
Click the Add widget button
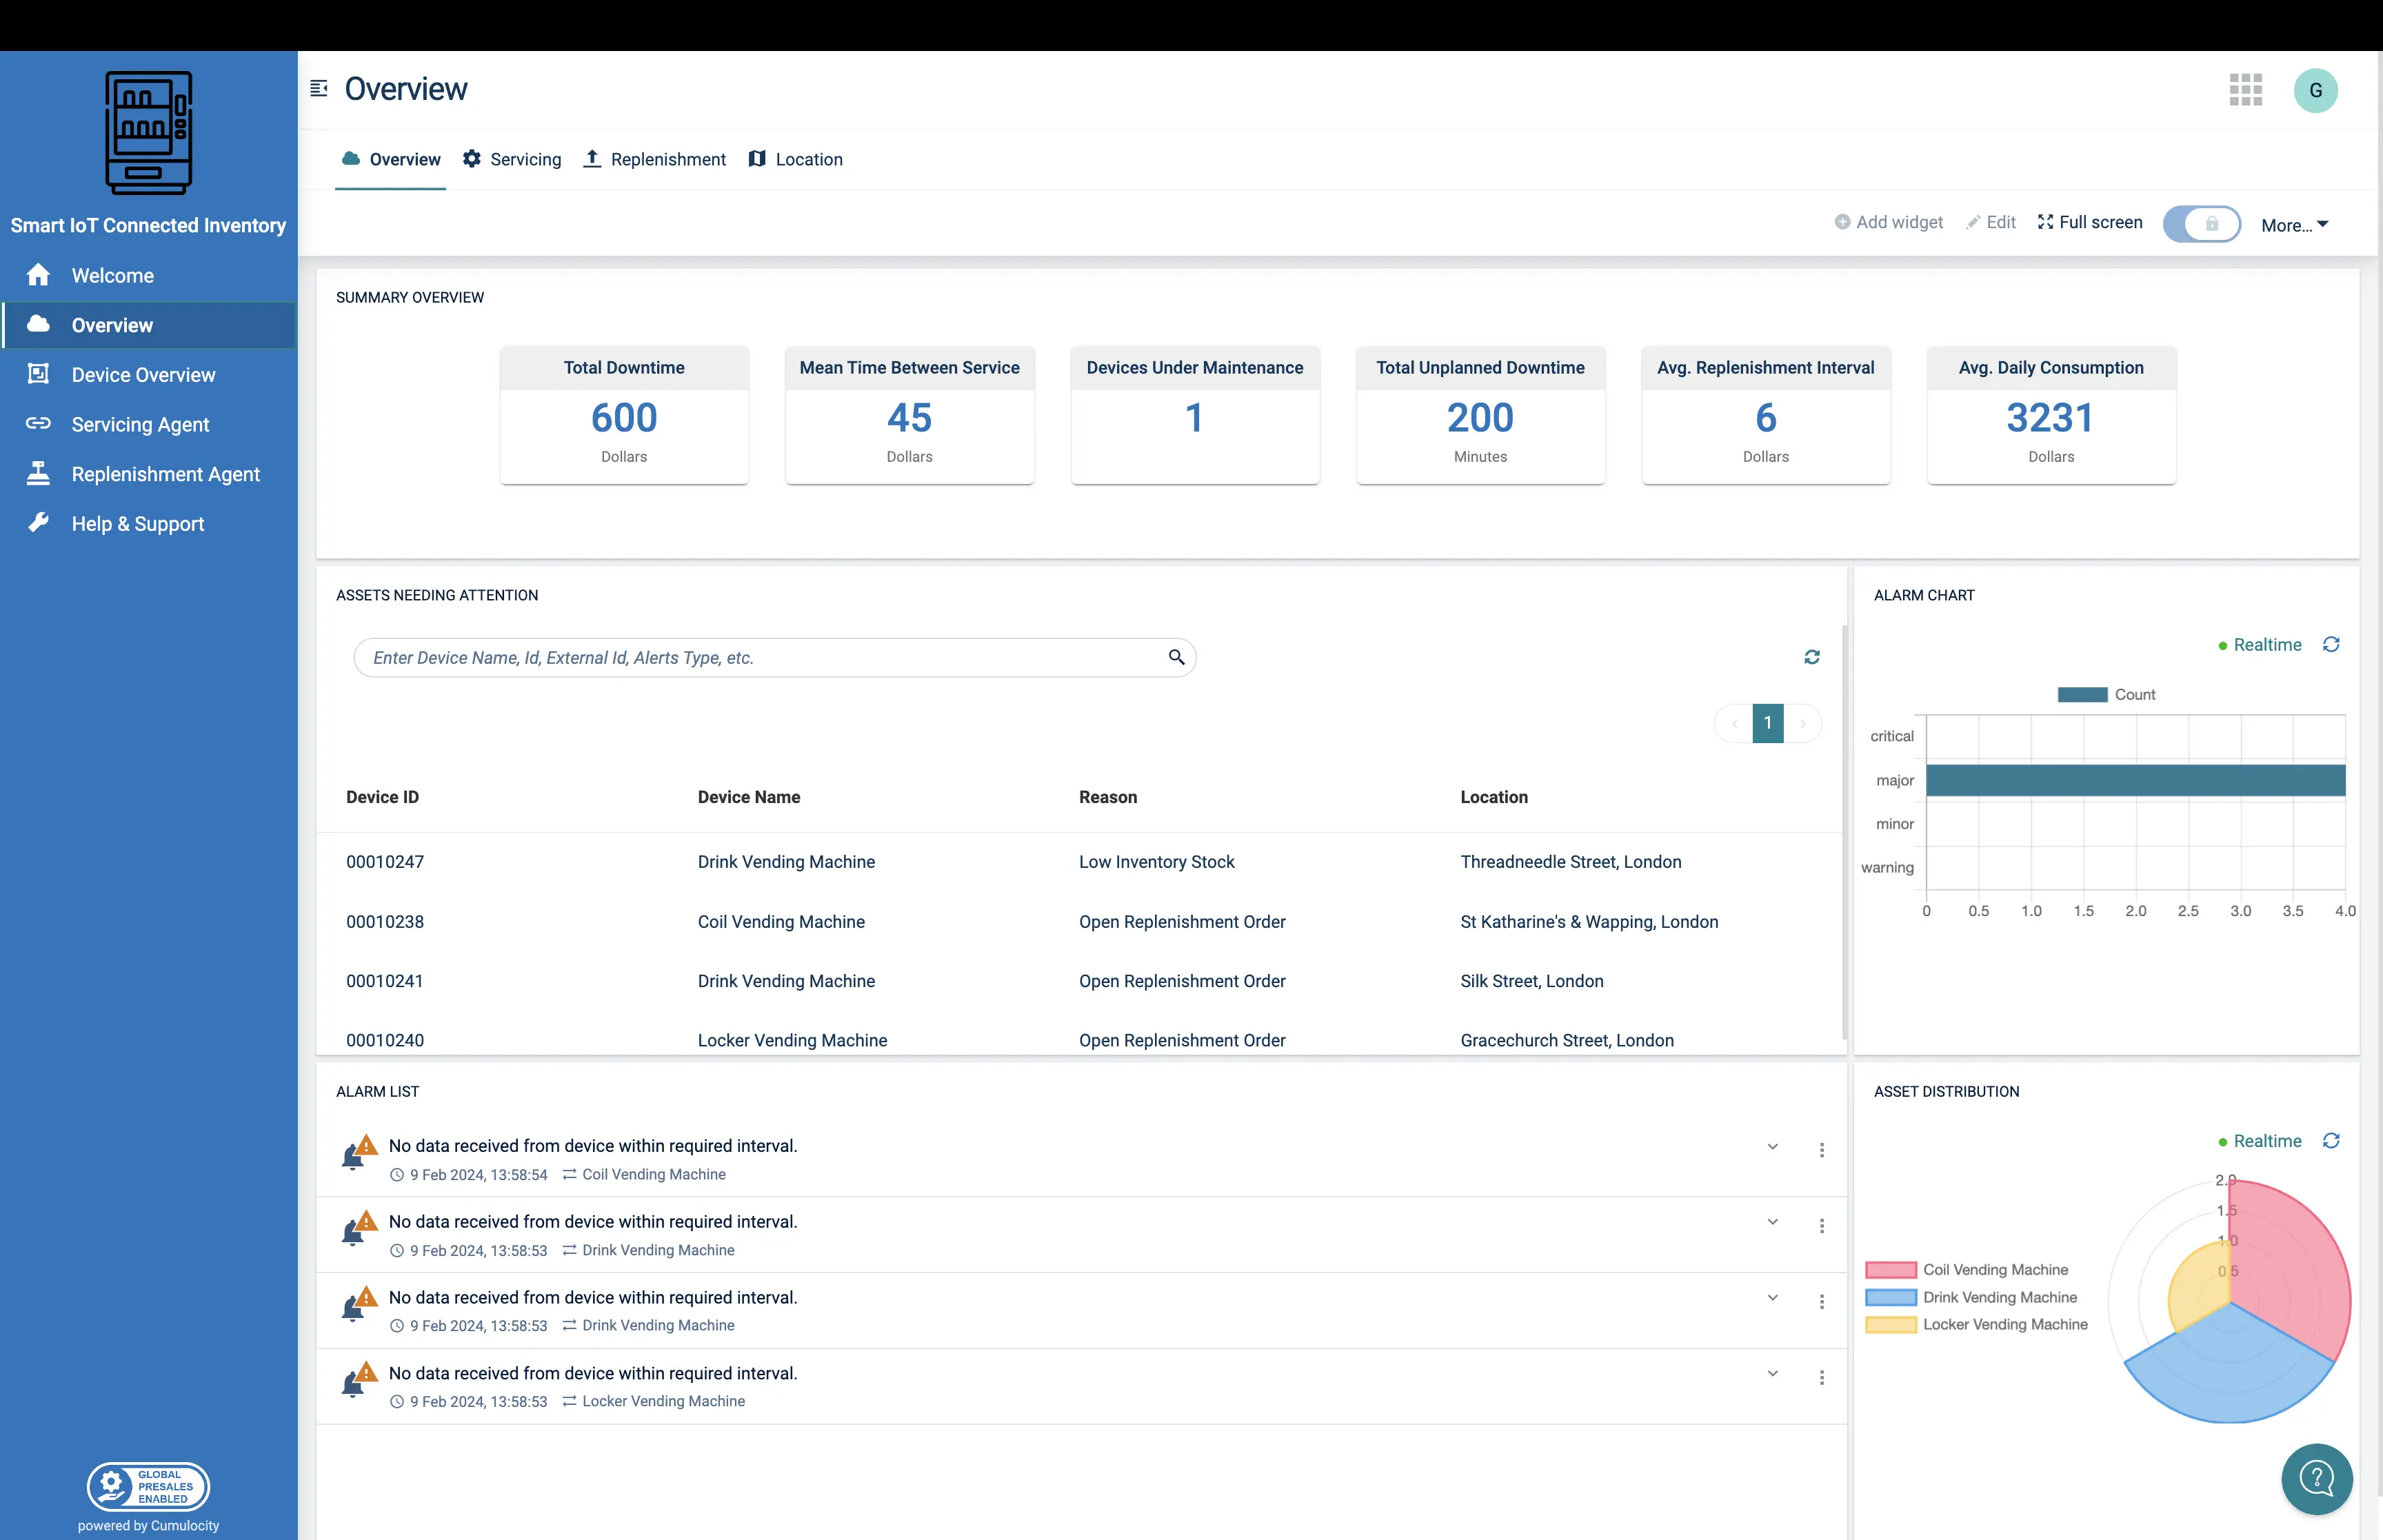tap(1888, 222)
